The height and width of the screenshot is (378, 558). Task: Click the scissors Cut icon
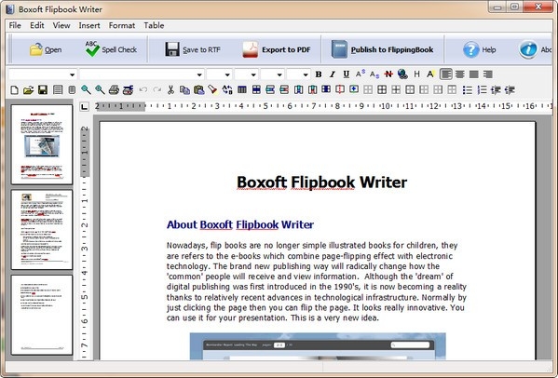(x=170, y=89)
